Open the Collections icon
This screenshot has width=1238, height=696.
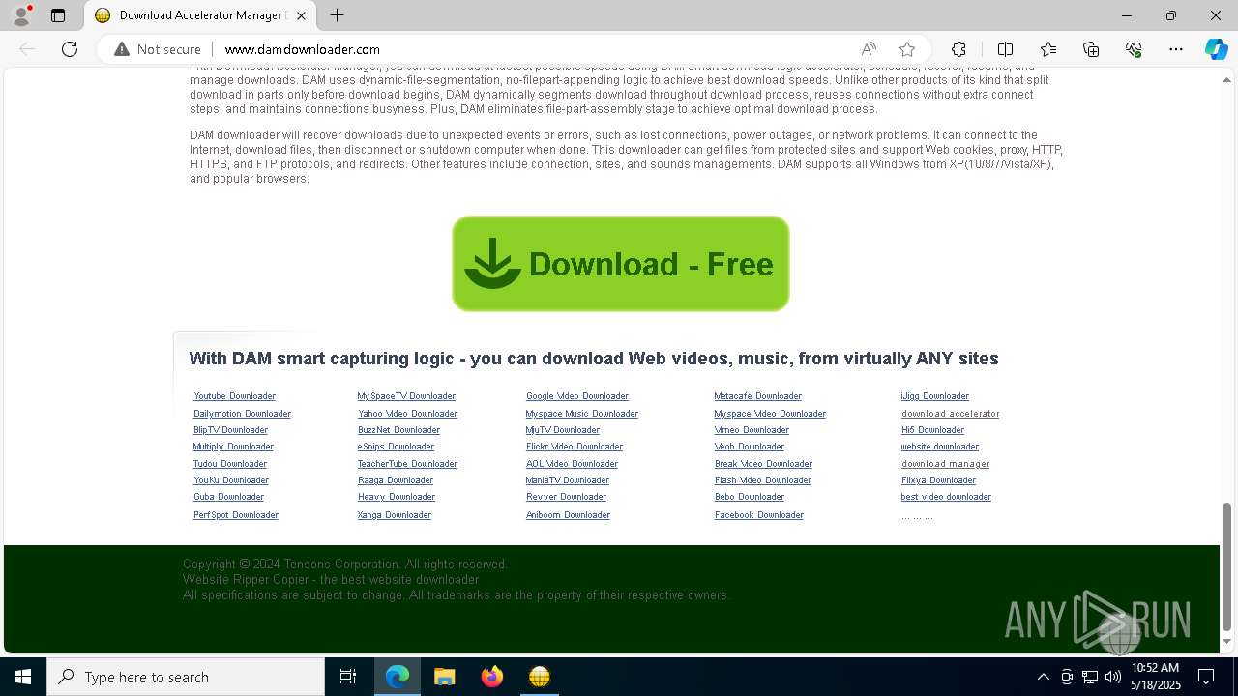click(x=1091, y=49)
